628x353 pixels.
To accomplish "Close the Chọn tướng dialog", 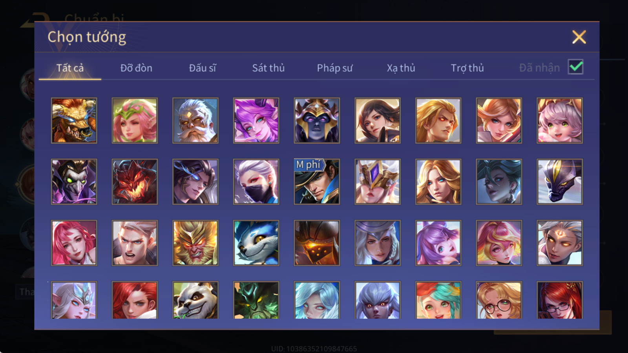I will pyautogui.click(x=579, y=37).
